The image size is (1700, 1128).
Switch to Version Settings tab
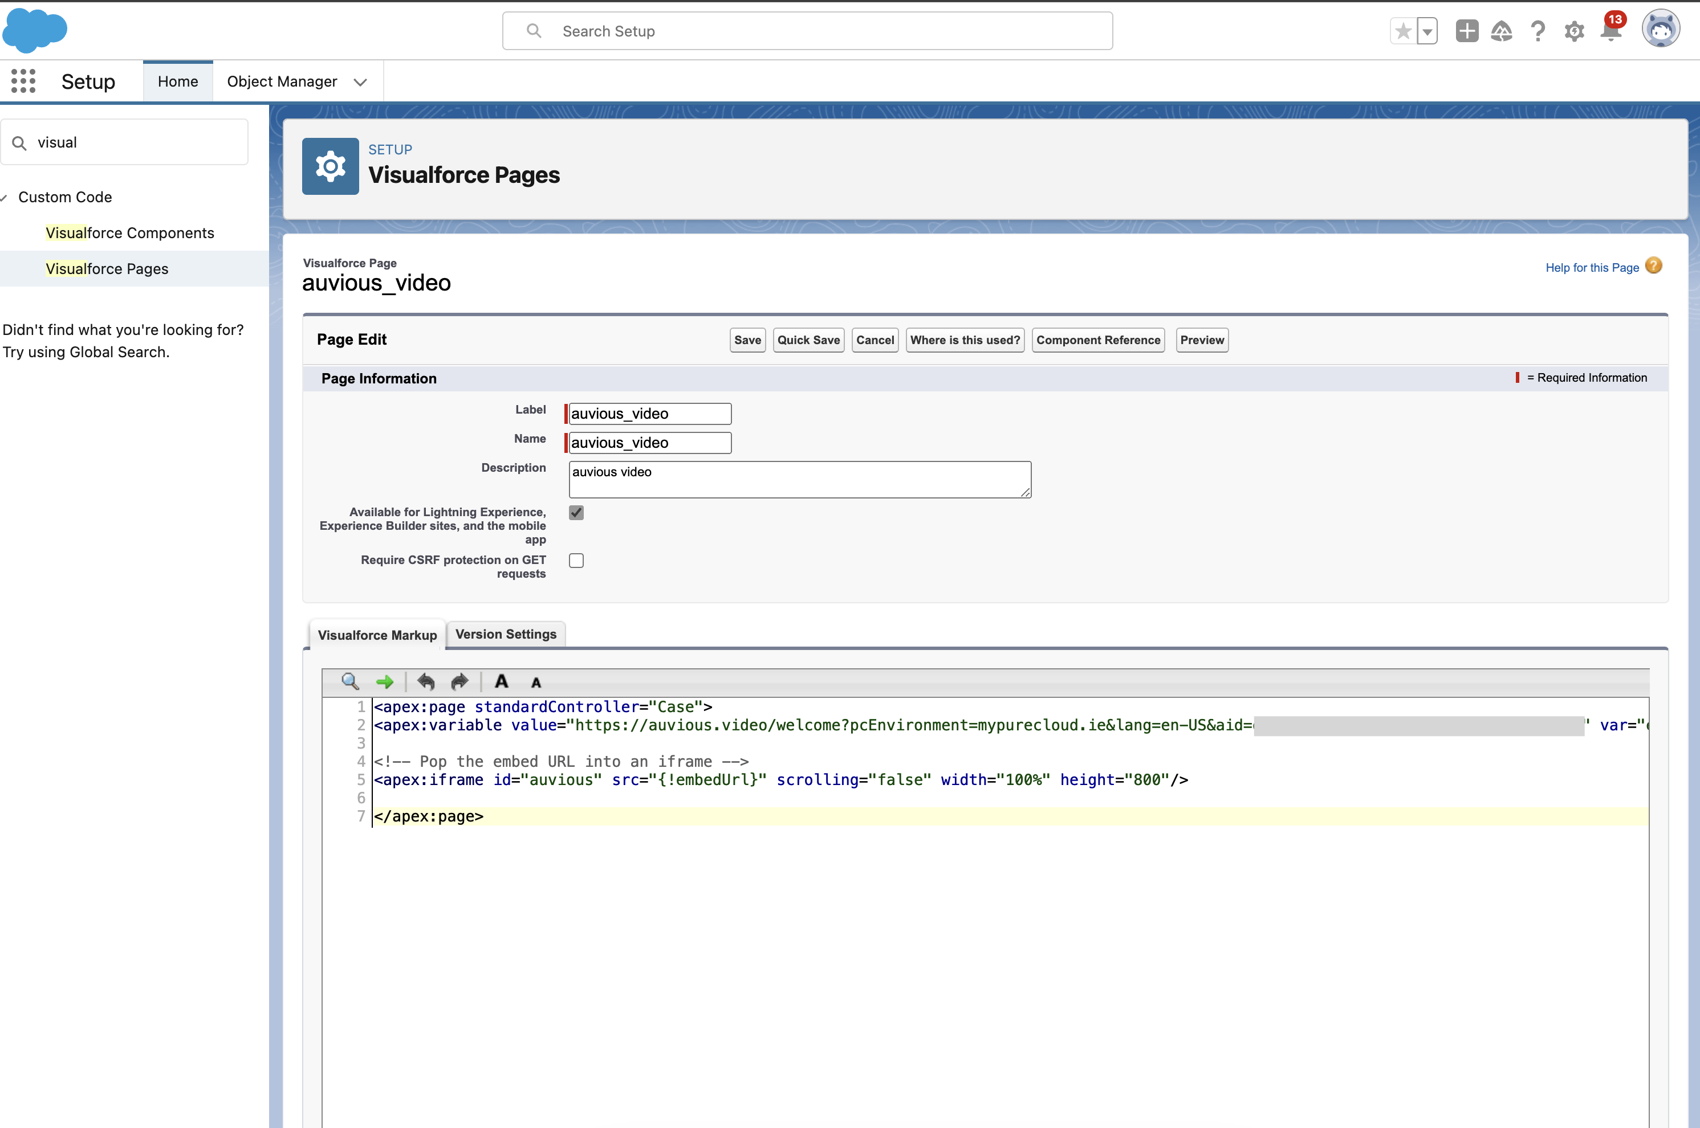point(506,634)
